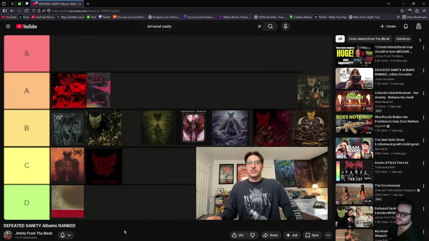Viewport: 429px width, 241px height.
Task: Open Other Bookmarks folder
Action: [415, 17]
